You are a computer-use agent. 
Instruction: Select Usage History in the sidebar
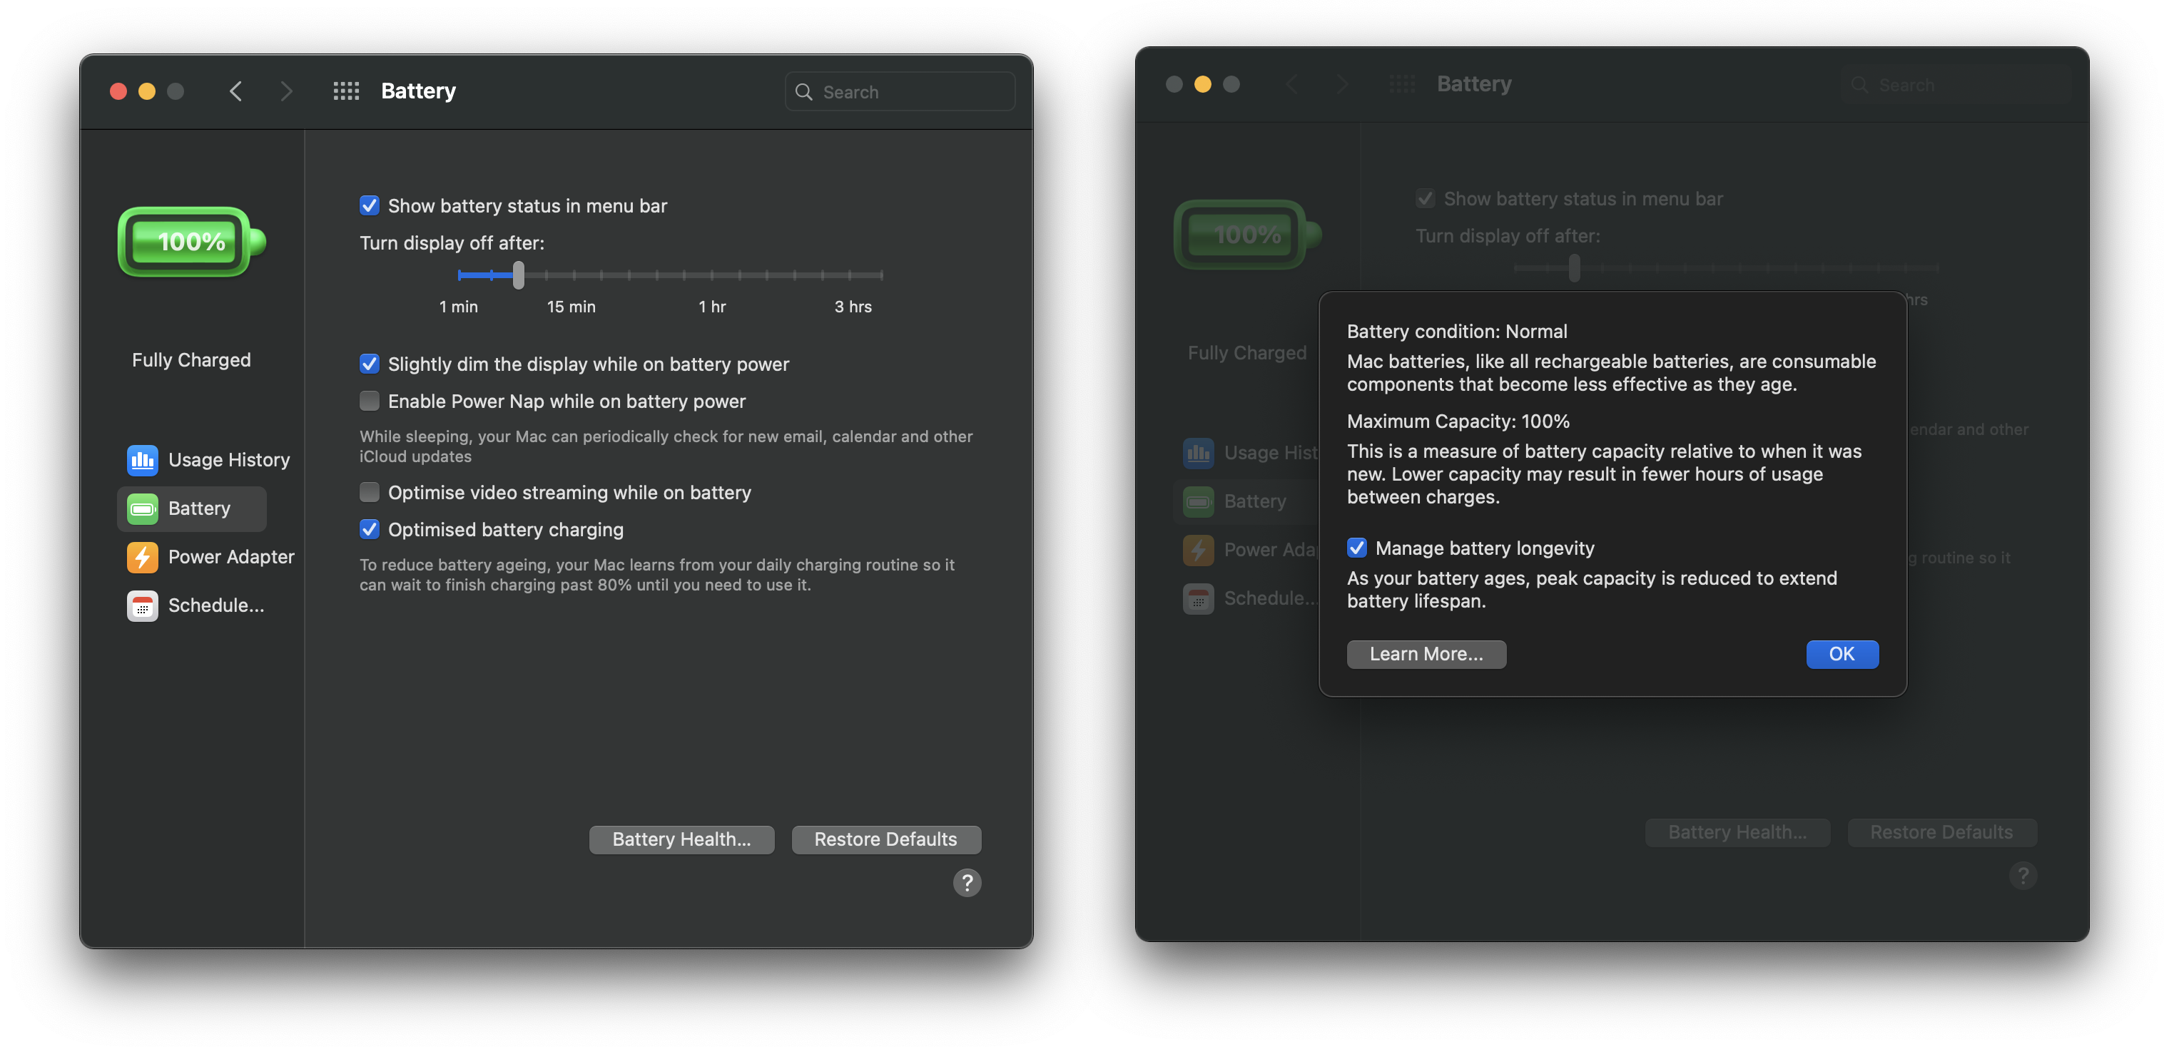[228, 459]
